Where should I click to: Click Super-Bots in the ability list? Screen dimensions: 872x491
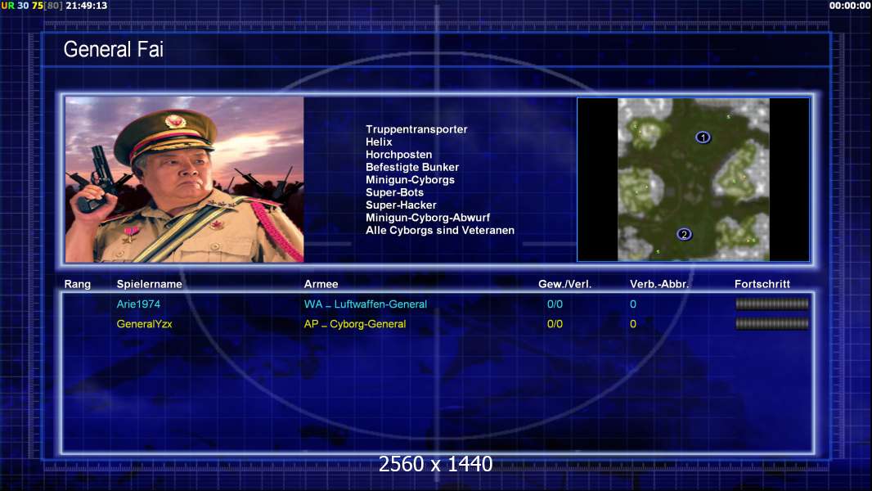pos(394,192)
